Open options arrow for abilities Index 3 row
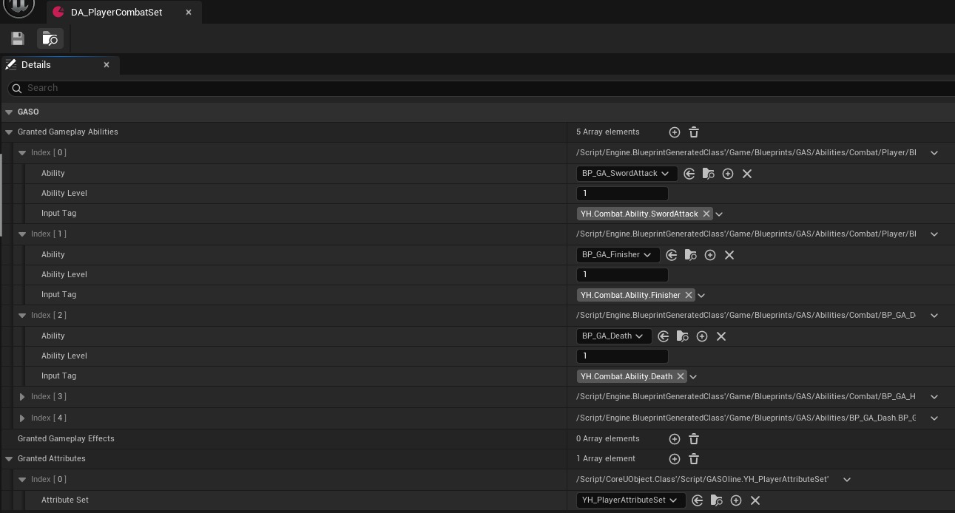Viewport: 955px width, 513px height. pyautogui.click(x=934, y=397)
